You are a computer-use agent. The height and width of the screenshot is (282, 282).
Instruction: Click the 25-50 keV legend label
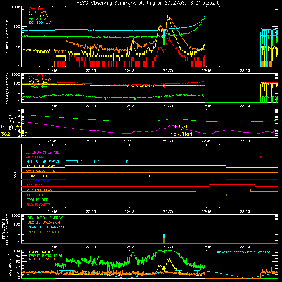[39, 19]
